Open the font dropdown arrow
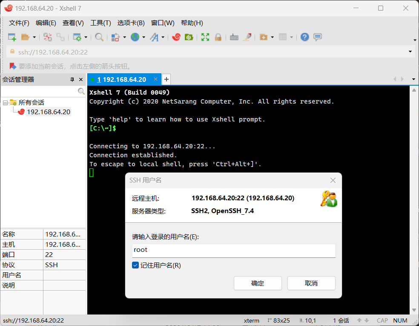 (163, 37)
